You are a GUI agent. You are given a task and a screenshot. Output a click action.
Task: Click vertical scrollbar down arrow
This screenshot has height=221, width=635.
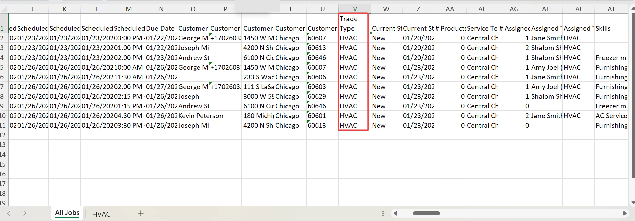pyautogui.click(x=632, y=202)
